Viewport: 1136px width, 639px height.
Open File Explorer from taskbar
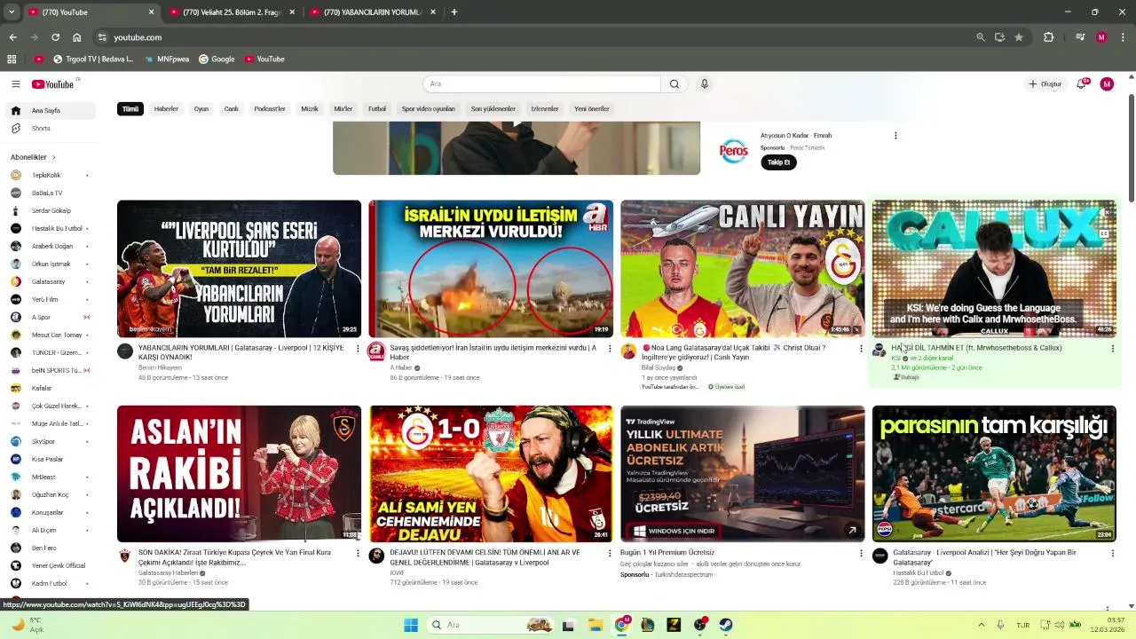pos(596,625)
